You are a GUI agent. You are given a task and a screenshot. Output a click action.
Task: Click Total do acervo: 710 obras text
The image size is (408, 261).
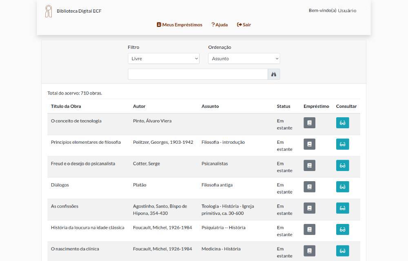pyautogui.click(x=75, y=93)
